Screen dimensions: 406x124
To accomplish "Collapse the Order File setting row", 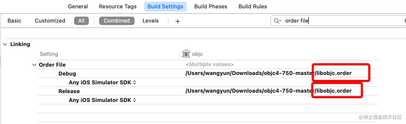I will [34, 65].
